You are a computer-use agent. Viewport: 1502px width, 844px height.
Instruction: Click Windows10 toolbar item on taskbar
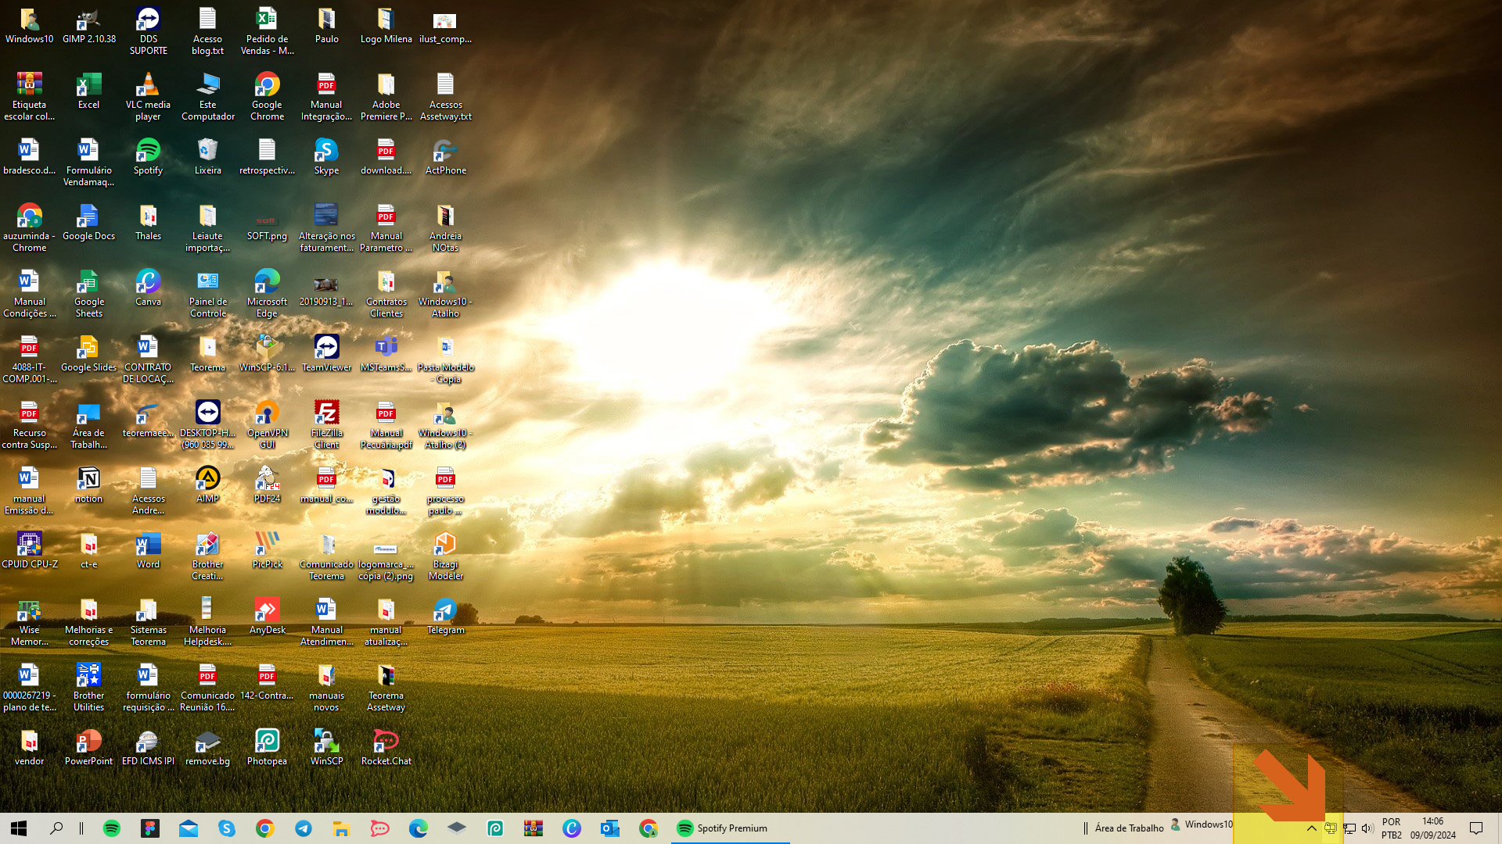(x=1202, y=824)
